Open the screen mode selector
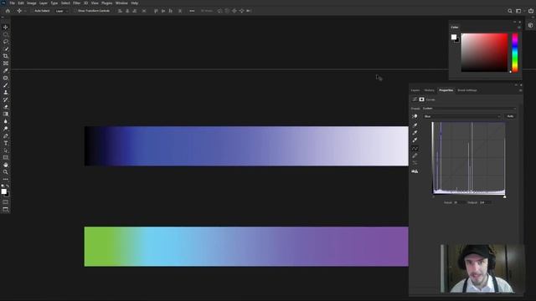 coord(6,210)
